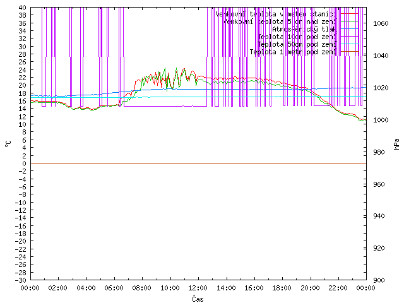Click the 'Teplota 1 metr pod zemí' legend label
Screen dimensions: 404x303
[x=293, y=52]
